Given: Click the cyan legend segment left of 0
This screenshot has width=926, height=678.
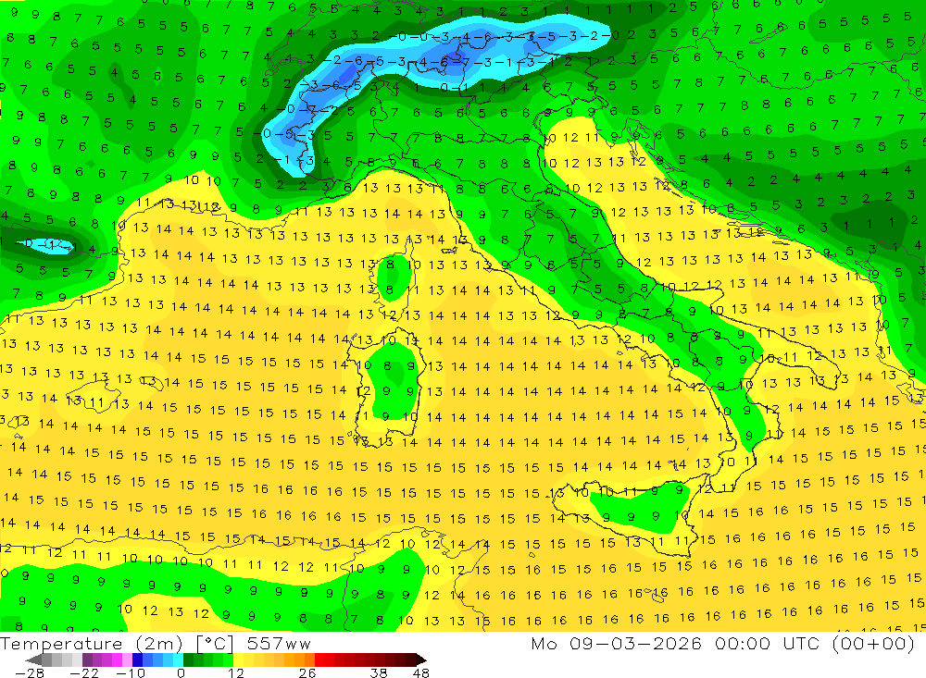Looking at the screenshot, I should tap(178, 660).
